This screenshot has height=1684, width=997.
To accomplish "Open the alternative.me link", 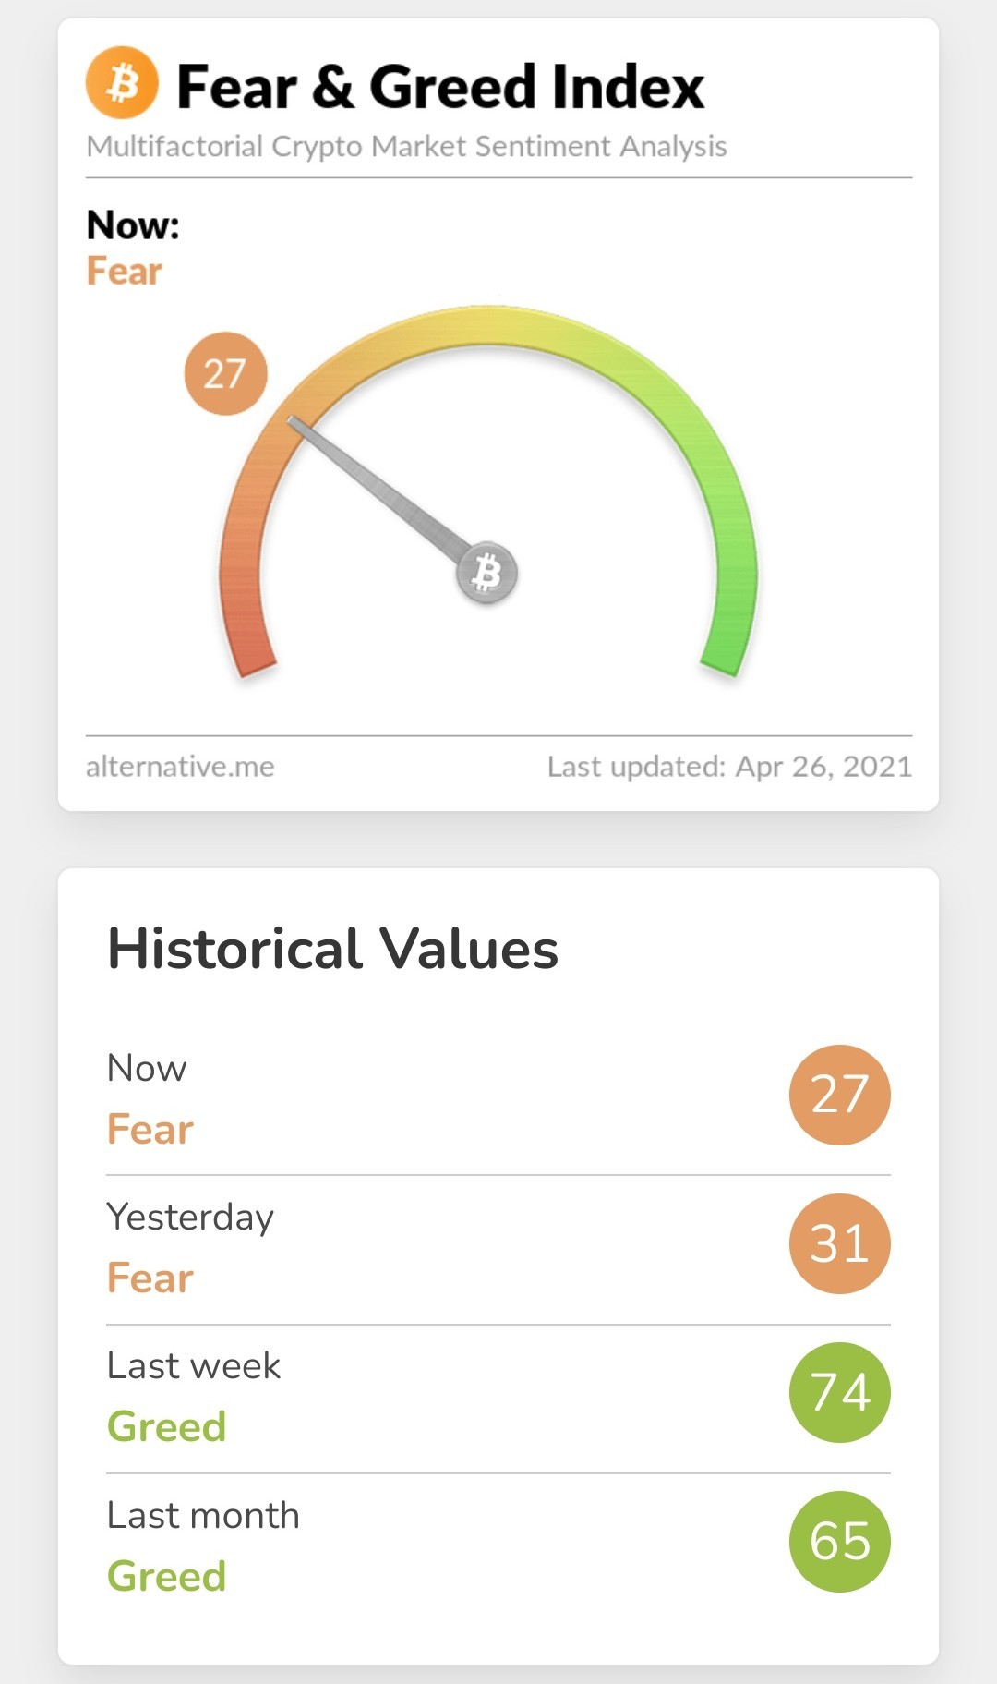I will [180, 766].
